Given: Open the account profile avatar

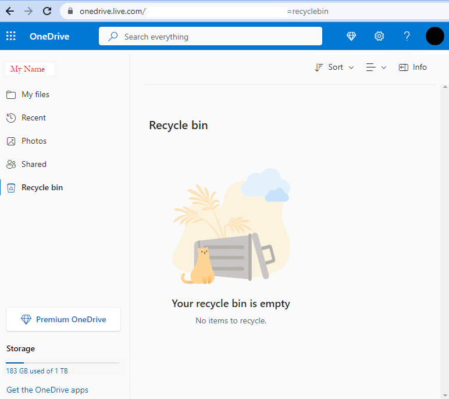Looking at the screenshot, I should point(434,36).
